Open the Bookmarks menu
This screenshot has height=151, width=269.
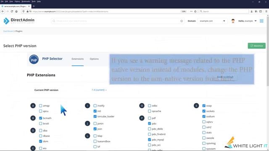coord(26,1)
